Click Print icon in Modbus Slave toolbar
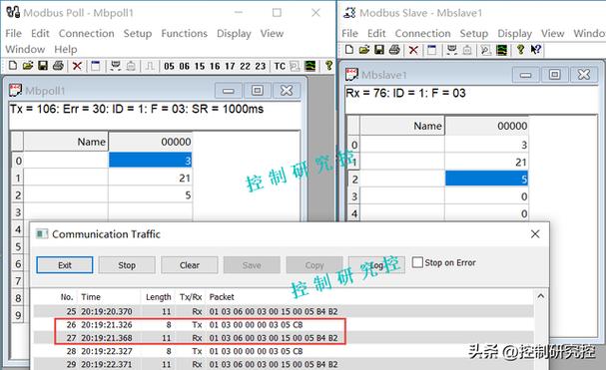Screen dimensions: 606x370 click(394, 50)
